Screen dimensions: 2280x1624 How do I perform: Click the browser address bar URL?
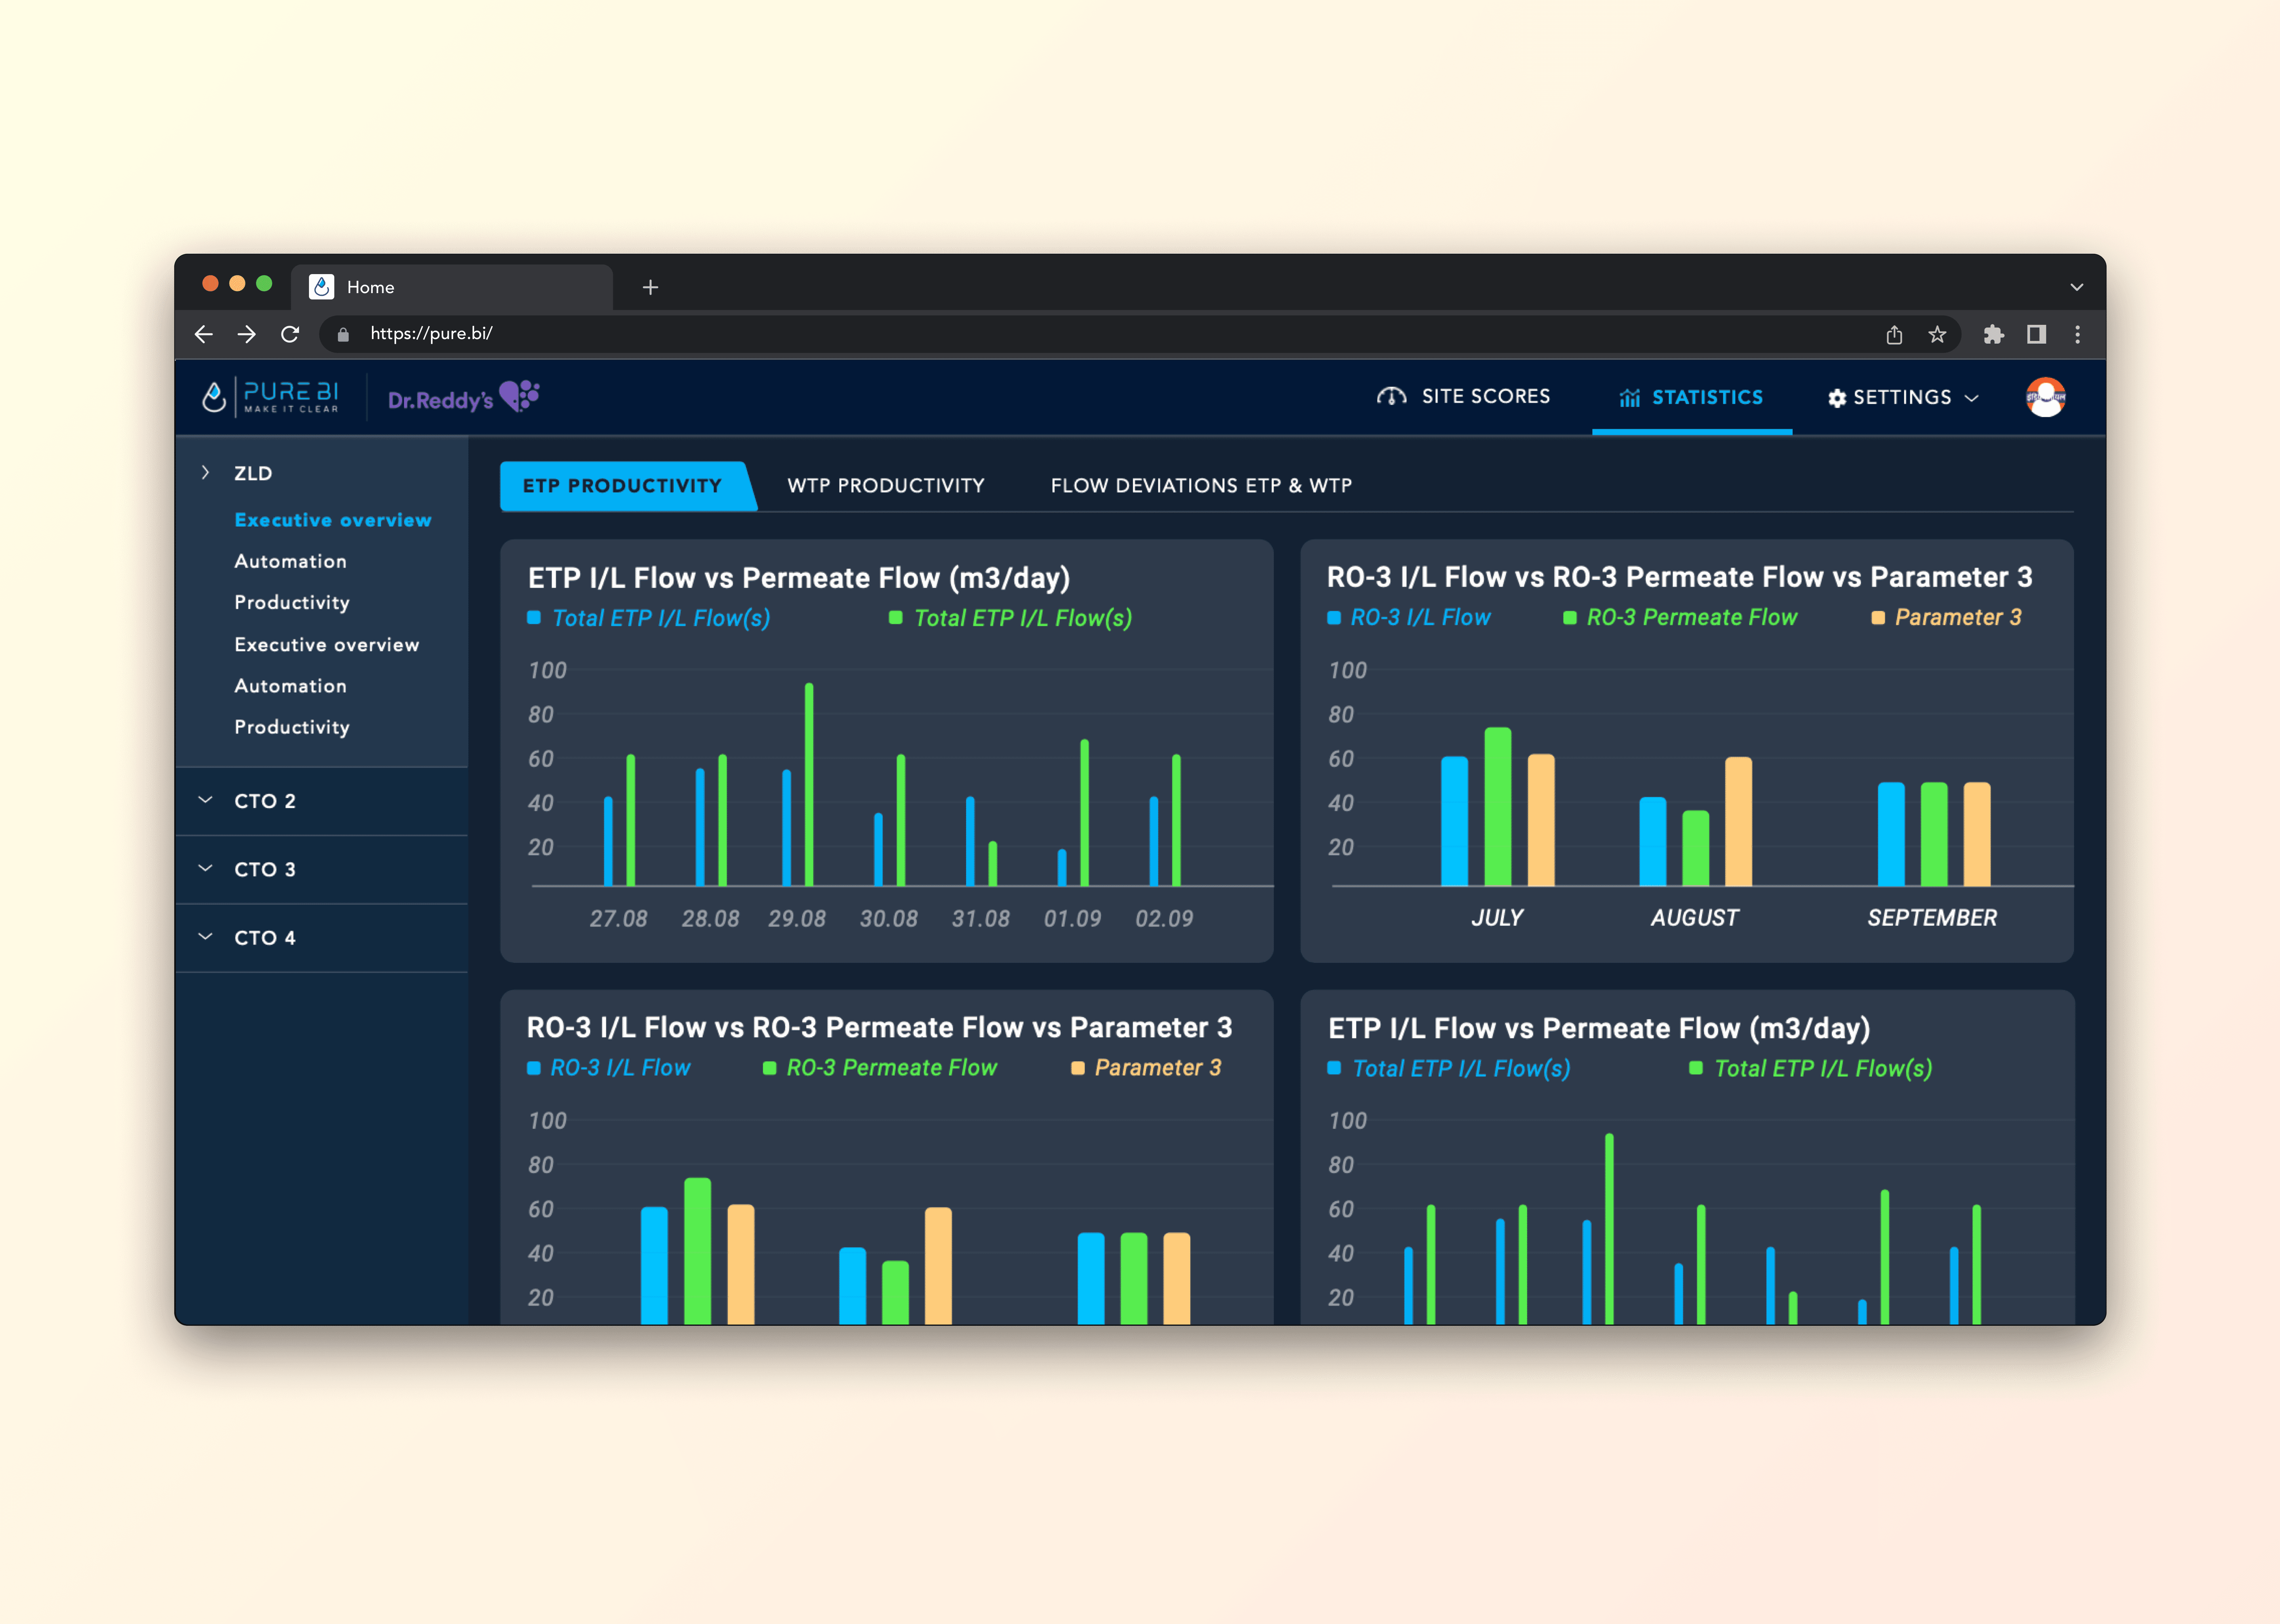[431, 334]
